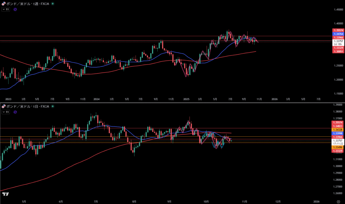The height and width of the screenshot is (204, 345).
Task: Click the green market status dot on daily chart
Action: click(53, 106)
